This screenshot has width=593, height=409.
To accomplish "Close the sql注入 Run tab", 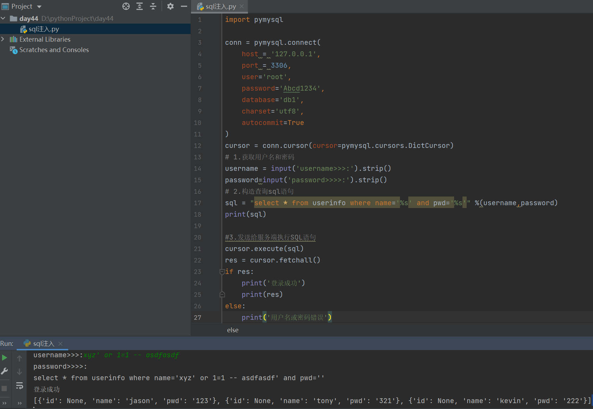I will tap(60, 343).
